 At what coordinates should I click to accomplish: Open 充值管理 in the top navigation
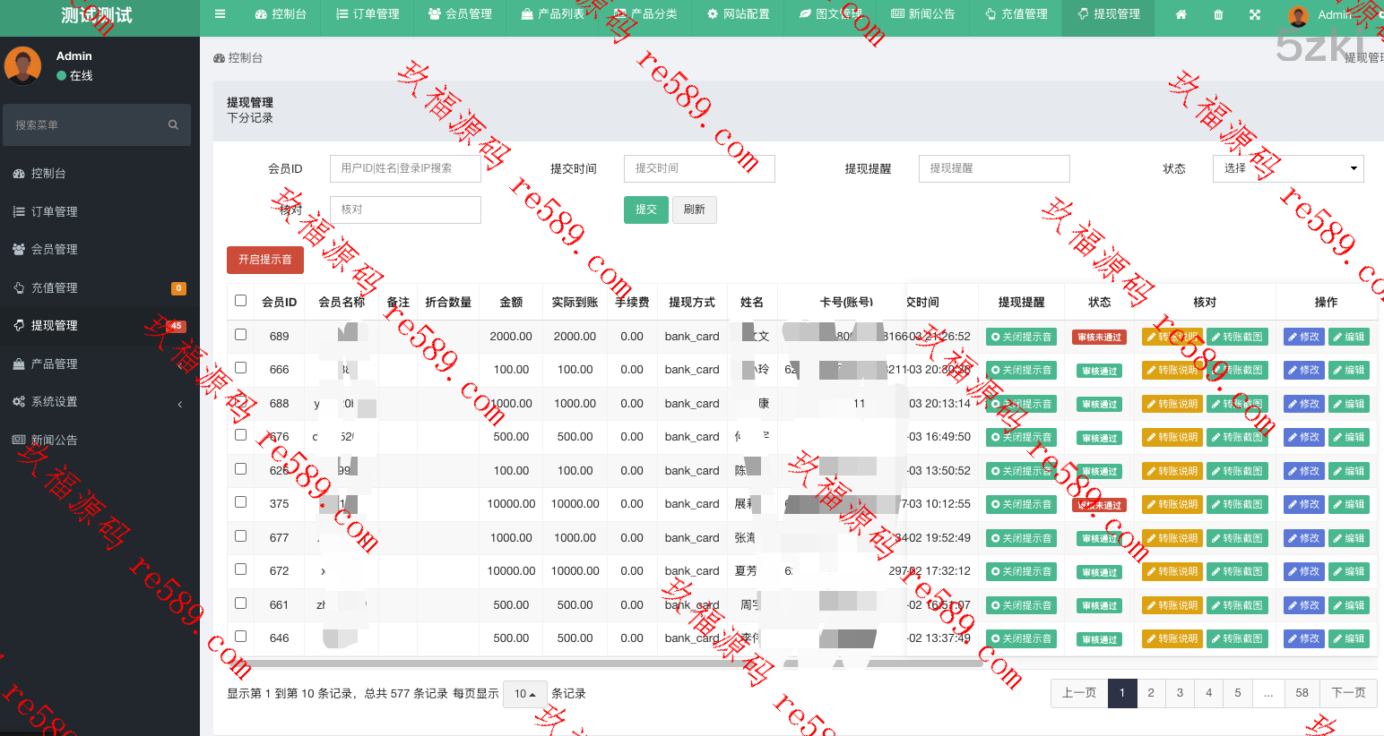pos(1016,14)
